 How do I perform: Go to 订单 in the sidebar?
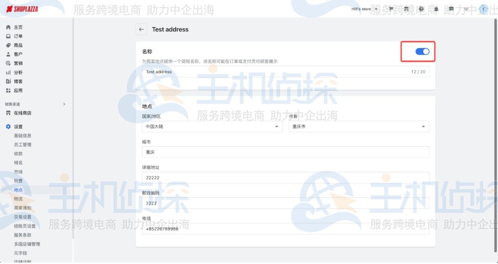point(18,36)
